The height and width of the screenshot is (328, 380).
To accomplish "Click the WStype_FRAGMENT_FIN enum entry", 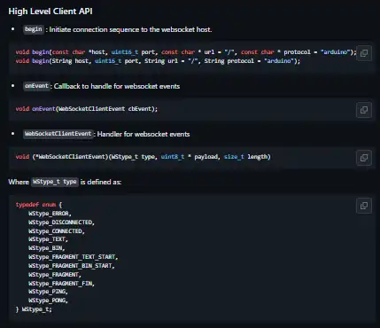I will 61,284.
